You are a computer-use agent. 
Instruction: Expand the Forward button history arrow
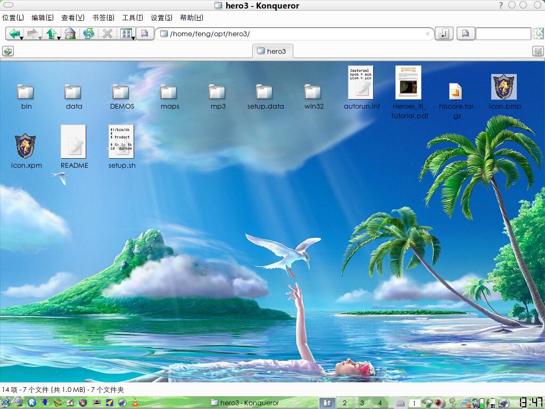pyautogui.click(x=40, y=38)
